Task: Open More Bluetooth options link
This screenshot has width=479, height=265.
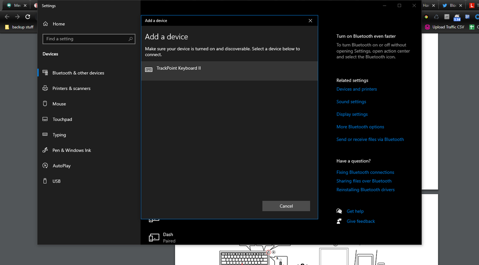Action: [x=360, y=127]
